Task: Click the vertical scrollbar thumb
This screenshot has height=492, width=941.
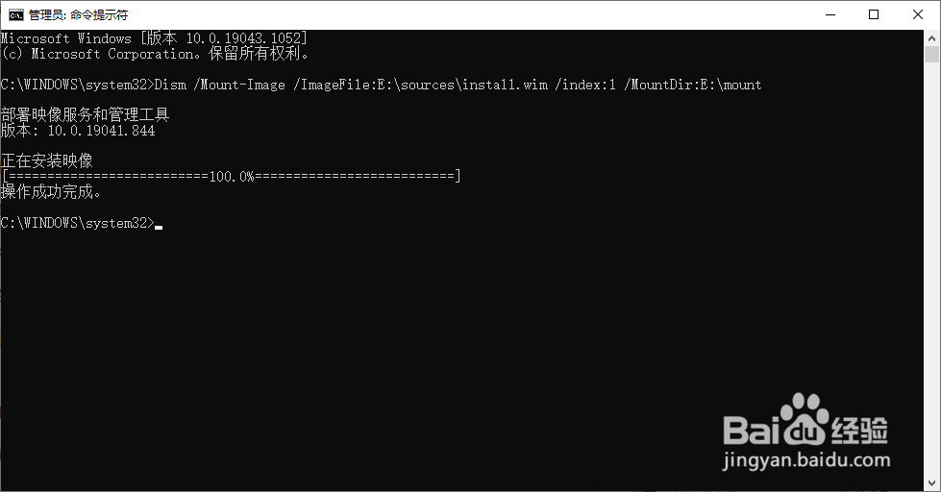Action: pyautogui.click(x=931, y=54)
